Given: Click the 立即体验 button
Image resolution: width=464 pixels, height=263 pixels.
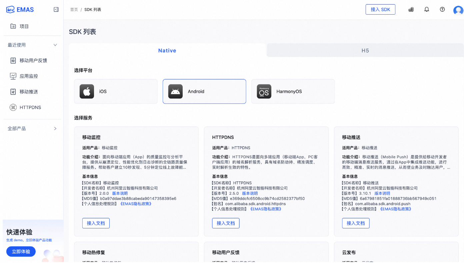Looking at the screenshot, I should pyautogui.click(x=21, y=252).
